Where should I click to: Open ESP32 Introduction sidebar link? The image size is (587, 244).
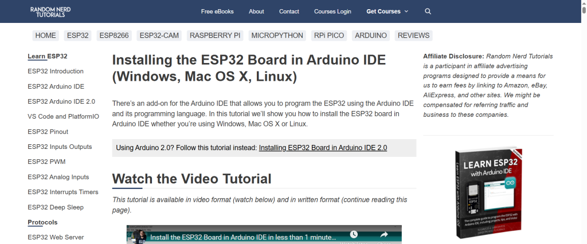click(x=56, y=72)
